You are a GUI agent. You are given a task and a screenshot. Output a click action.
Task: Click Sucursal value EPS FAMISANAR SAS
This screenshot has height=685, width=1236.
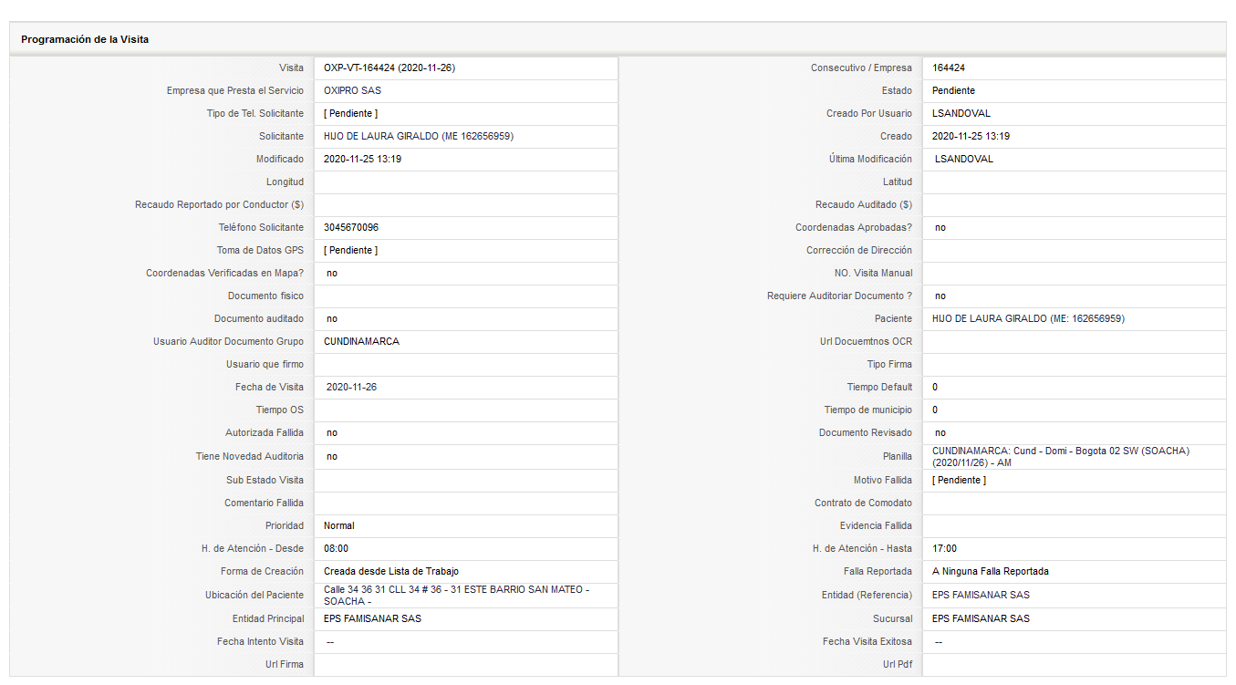coord(981,619)
